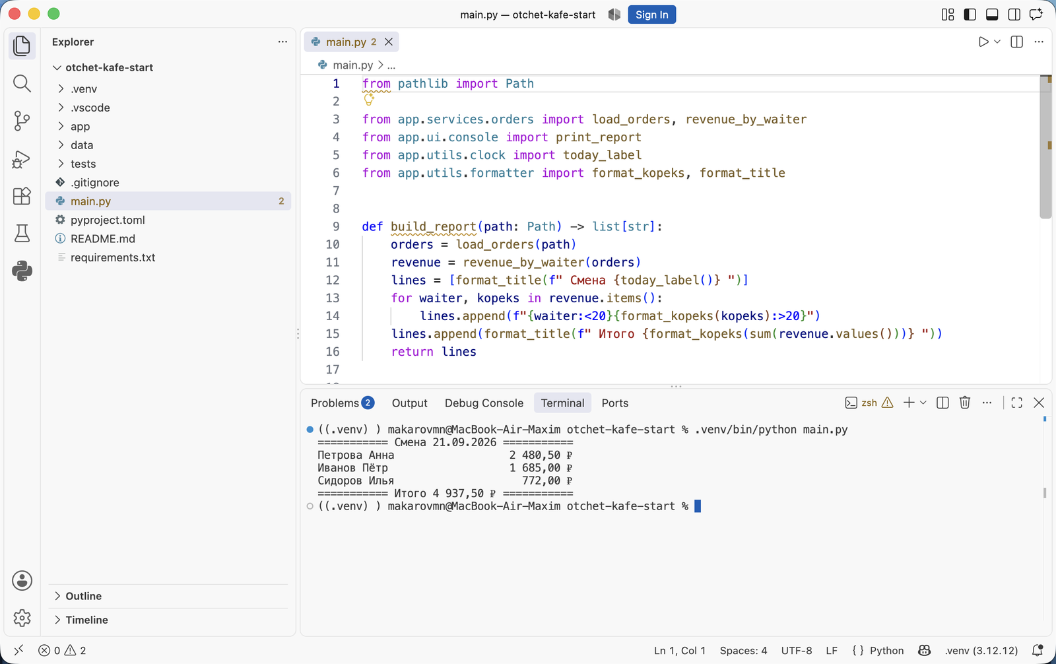The image size is (1056, 664).
Task: Click the lightbulb code action on line 2
Action: (369, 100)
